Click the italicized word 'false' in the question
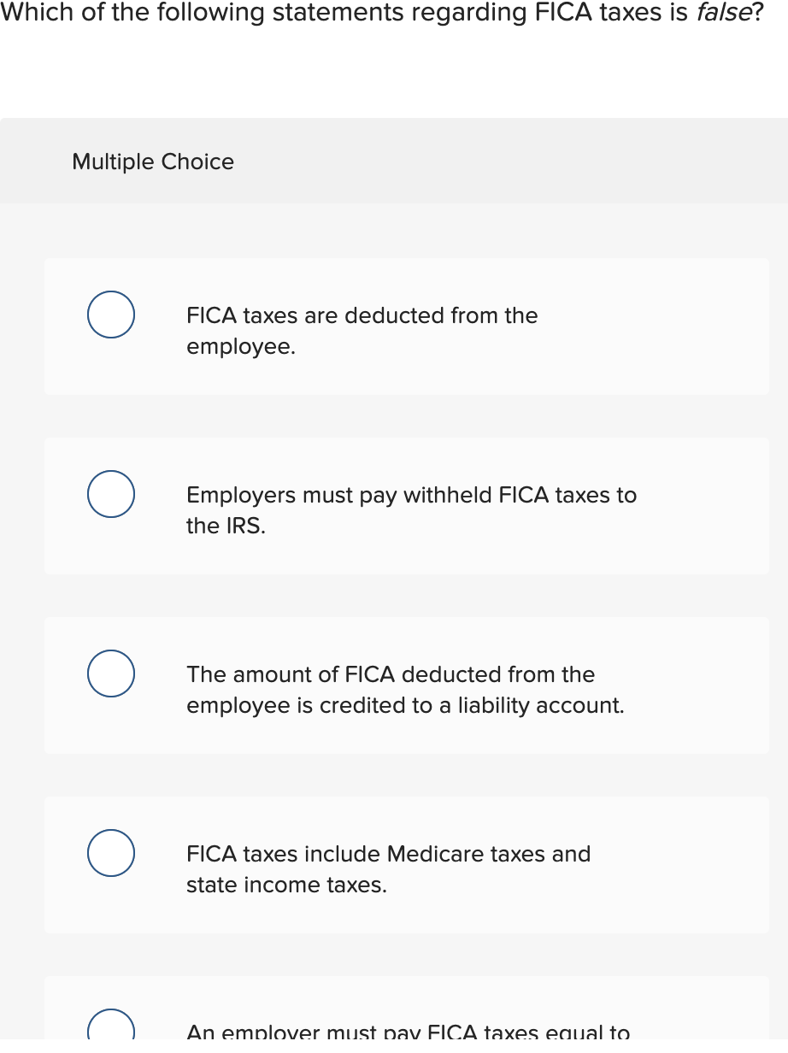The height and width of the screenshot is (1053, 788). [x=723, y=13]
